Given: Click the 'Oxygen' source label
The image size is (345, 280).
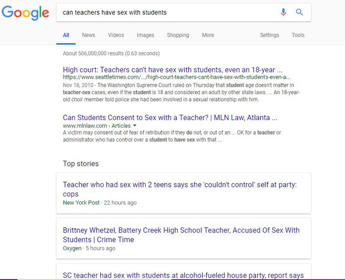Looking at the screenshot, I should pos(72,248).
